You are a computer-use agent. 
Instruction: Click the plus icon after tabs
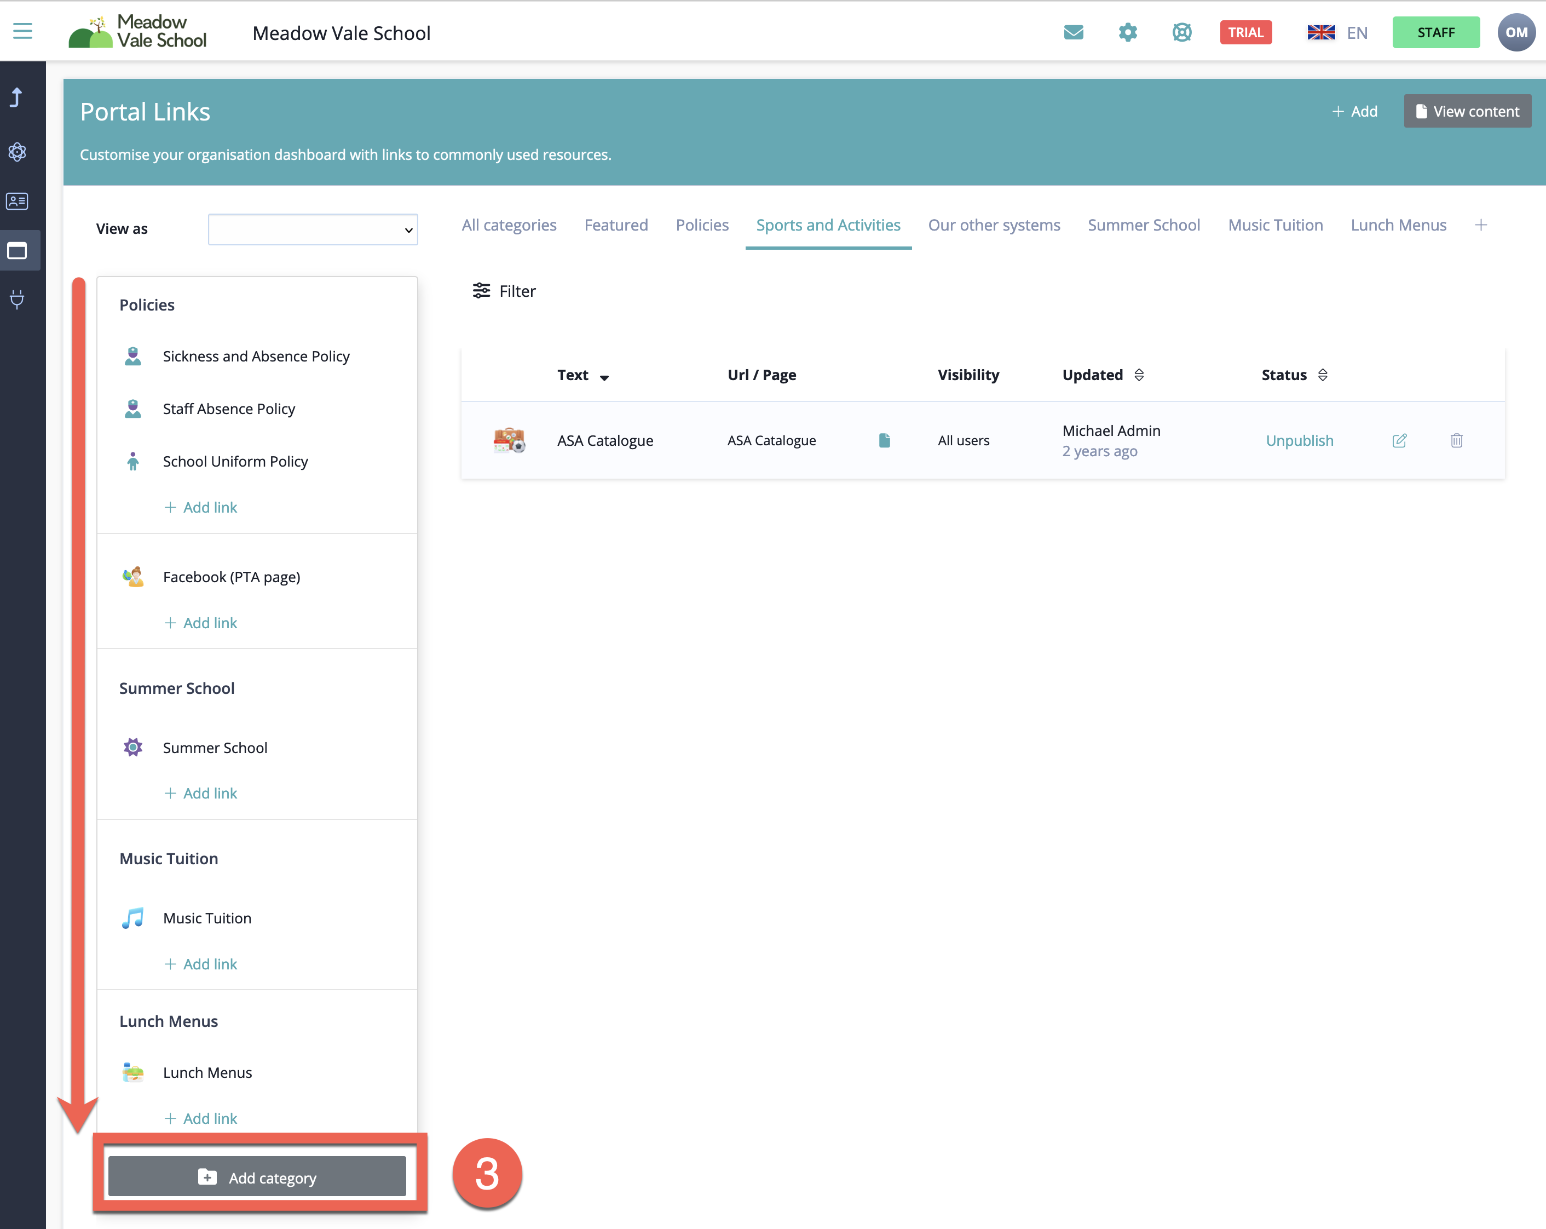tap(1481, 225)
